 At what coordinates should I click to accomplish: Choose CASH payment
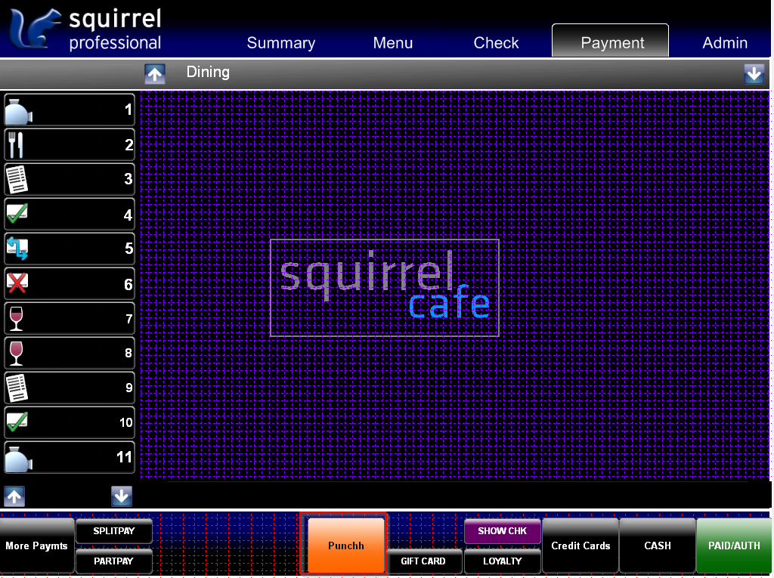(x=658, y=546)
